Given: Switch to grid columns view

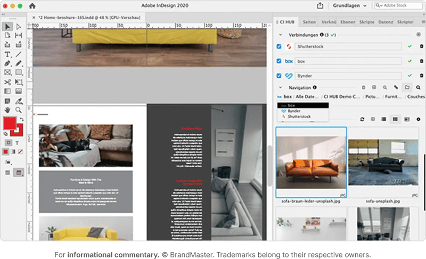Looking at the screenshot, I should (x=395, y=119).
